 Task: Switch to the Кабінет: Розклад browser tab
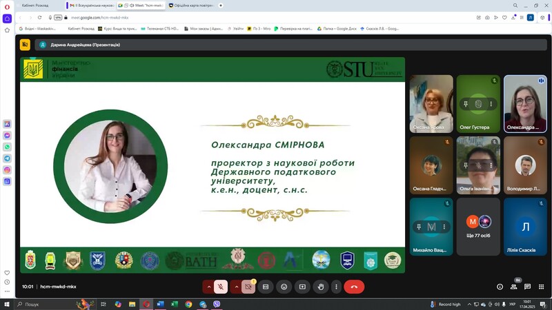(34, 5)
